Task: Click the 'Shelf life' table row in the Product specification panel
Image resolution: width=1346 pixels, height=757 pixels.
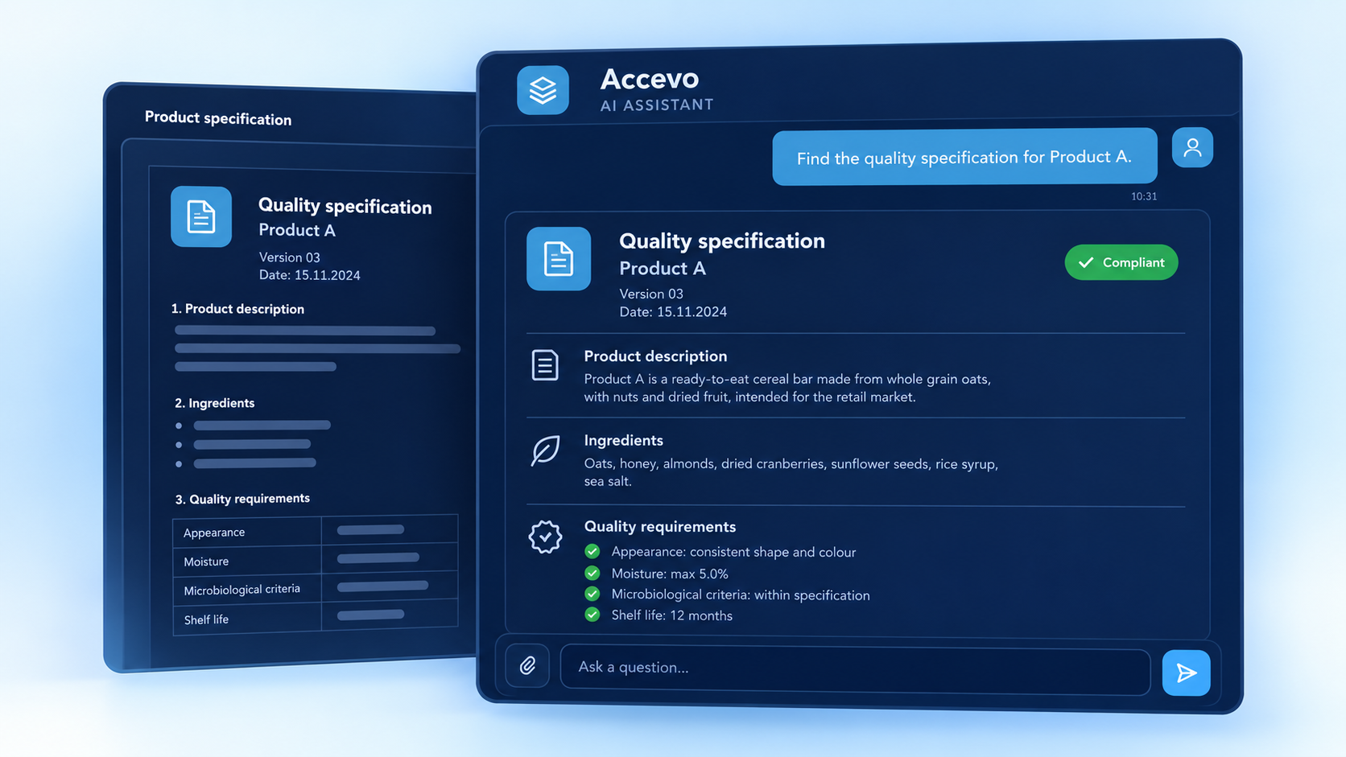Action: [x=316, y=618]
